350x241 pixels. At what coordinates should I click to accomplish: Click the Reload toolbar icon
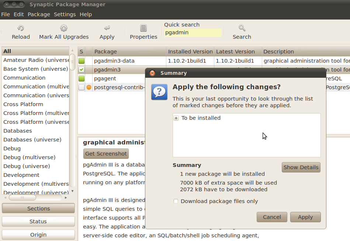21,28
